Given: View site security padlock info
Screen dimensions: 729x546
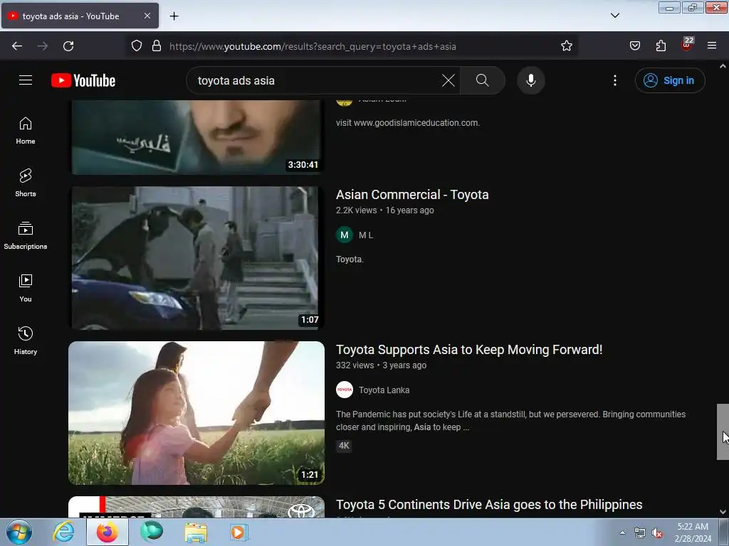Looking at the screenshot, I should tap(157, 46).
